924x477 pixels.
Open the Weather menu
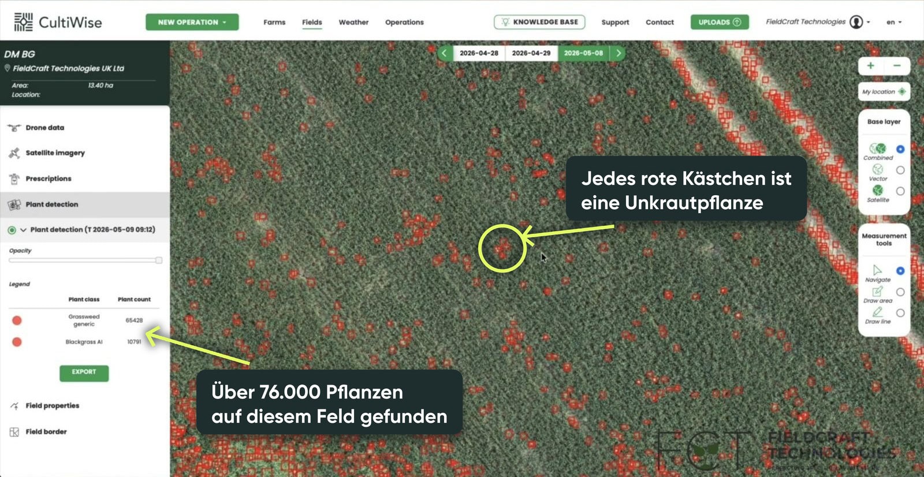[x=353, y=22]
